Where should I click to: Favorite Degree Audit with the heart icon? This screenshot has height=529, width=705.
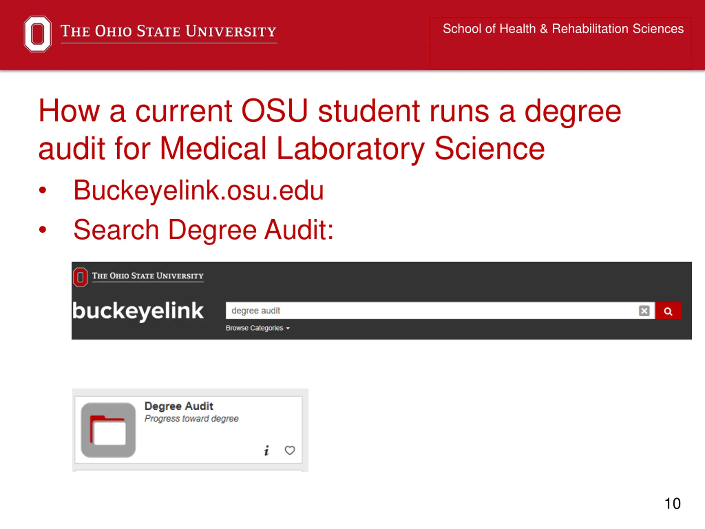click(290, 450)
